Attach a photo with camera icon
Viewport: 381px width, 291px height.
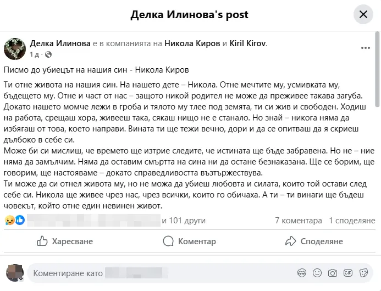click(332, 272)
